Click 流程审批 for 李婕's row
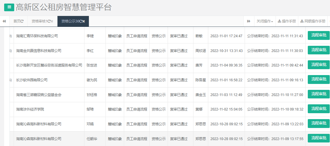 click(319, 35)
